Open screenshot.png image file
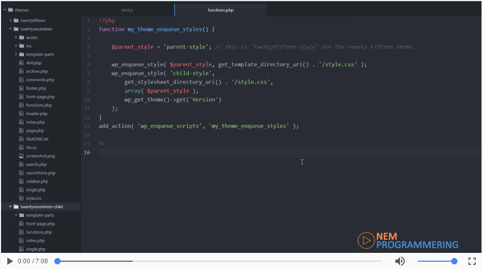482x269 pixels. click(40, 156)
